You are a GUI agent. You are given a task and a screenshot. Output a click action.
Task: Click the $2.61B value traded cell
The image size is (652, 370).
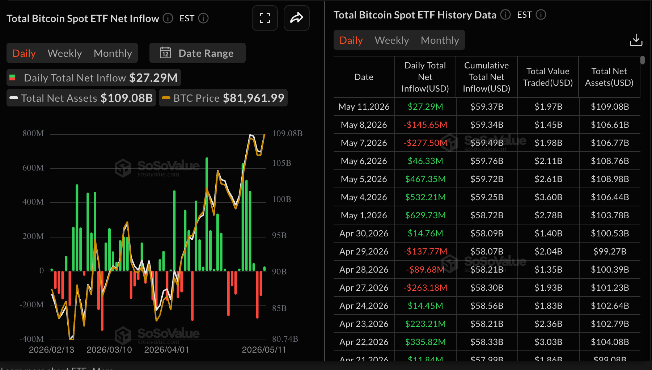(548, 179)
